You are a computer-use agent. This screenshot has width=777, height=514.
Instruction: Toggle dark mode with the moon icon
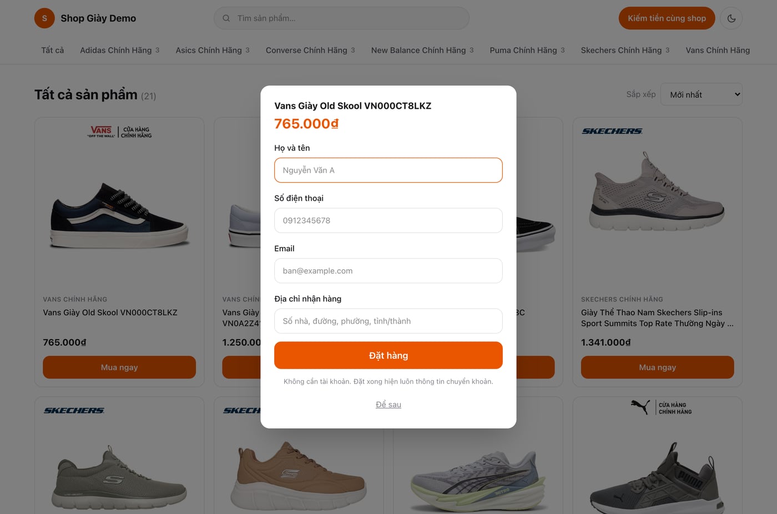(731, 18)
